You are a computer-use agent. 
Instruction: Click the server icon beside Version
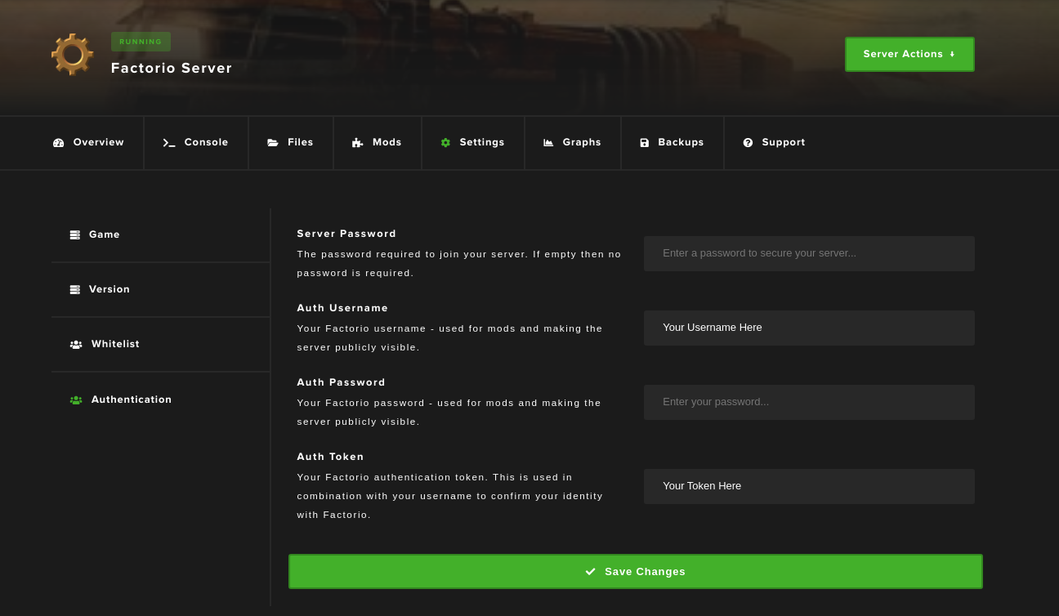click(75, 289)
